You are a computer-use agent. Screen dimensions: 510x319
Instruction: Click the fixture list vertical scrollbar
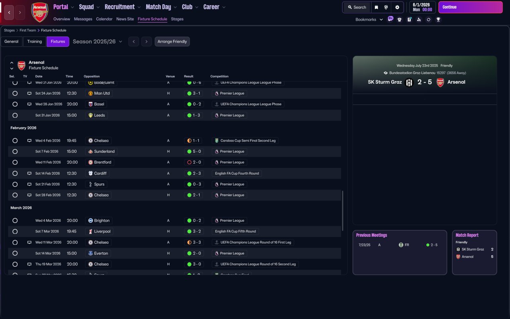pyautogui.click(x=343, y=211)
